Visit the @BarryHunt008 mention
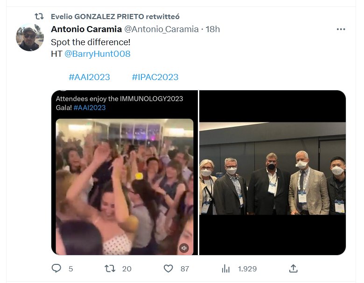 [x=97, y=54]
